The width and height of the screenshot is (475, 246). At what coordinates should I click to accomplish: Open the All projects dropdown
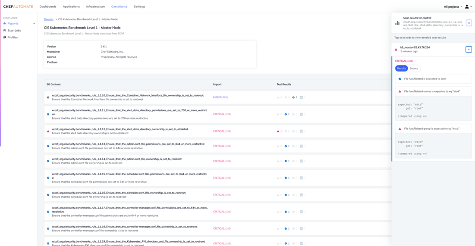pos(453,7)
